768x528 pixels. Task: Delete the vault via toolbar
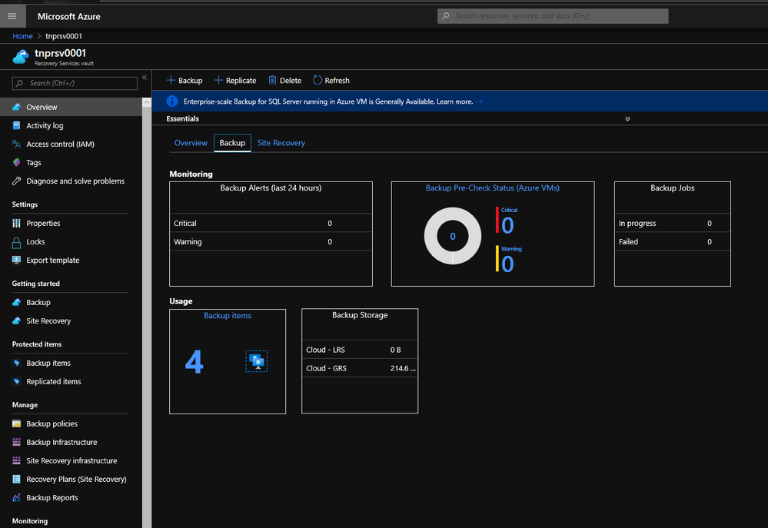pyautogui.click(x=284, y=81)
